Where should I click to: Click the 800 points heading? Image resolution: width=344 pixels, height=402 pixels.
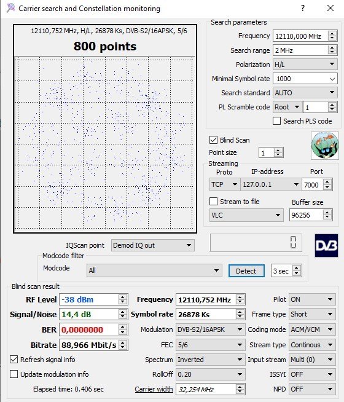tap(105, 46)
